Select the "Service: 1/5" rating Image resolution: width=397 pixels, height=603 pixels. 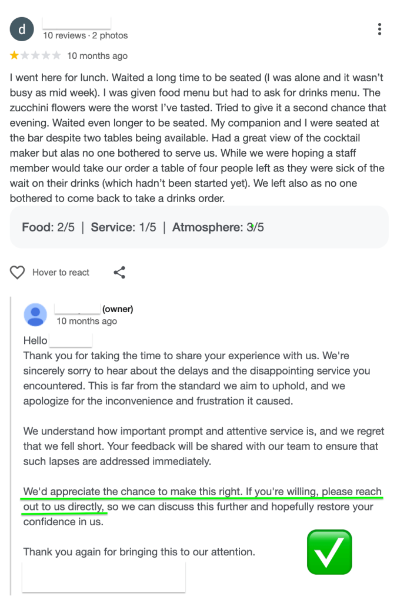pyautogui.click(x=124, y=227)
